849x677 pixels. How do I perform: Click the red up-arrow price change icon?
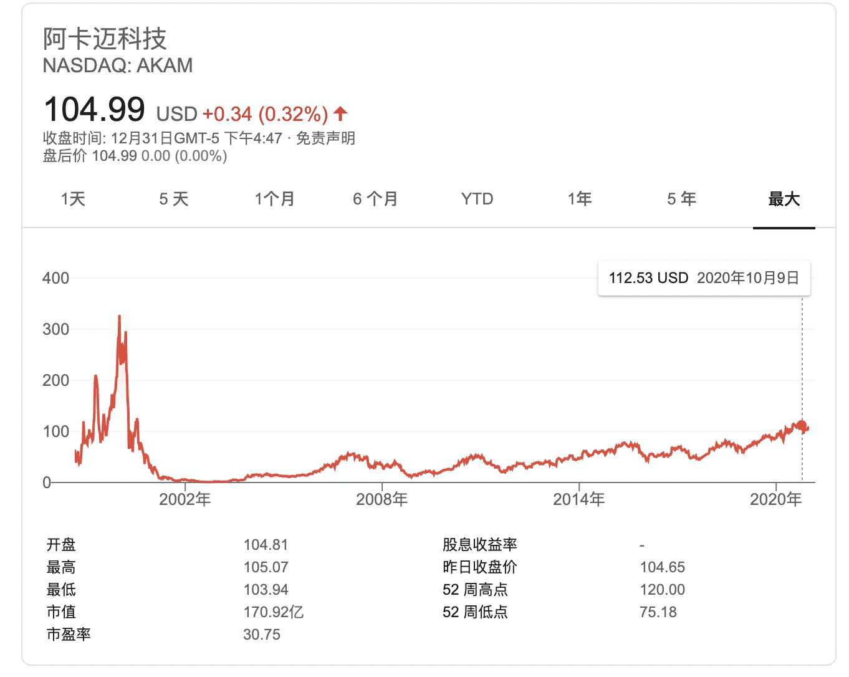(340, 113)
